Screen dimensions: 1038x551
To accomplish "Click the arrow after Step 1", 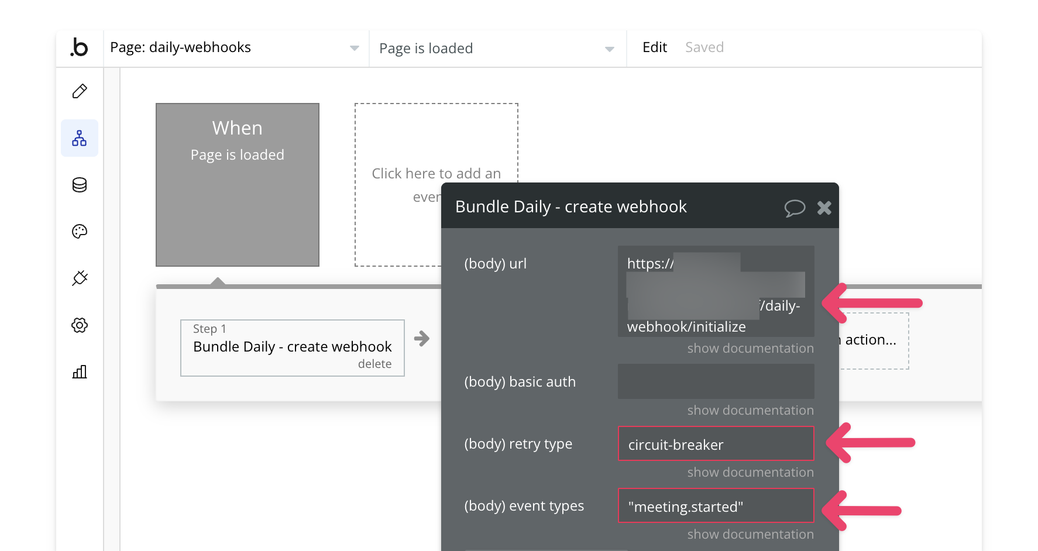I will (422, 338).
